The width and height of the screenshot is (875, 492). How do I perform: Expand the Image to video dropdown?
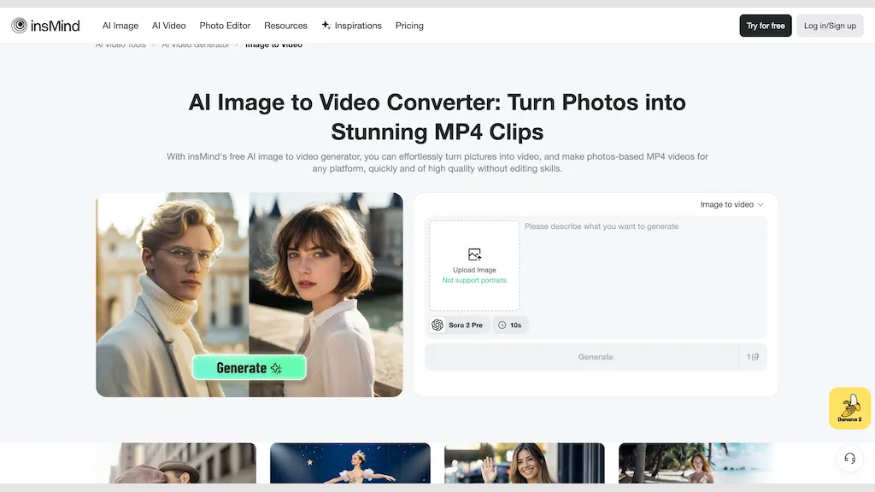pyautogui.click(x=731, y=205)
